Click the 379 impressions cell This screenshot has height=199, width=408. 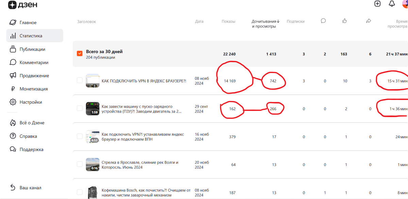tap(232, 137)
